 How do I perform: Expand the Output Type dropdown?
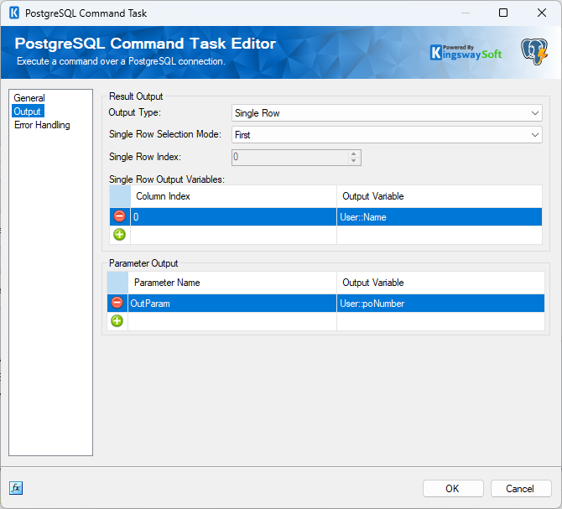(x=387, y=113)
